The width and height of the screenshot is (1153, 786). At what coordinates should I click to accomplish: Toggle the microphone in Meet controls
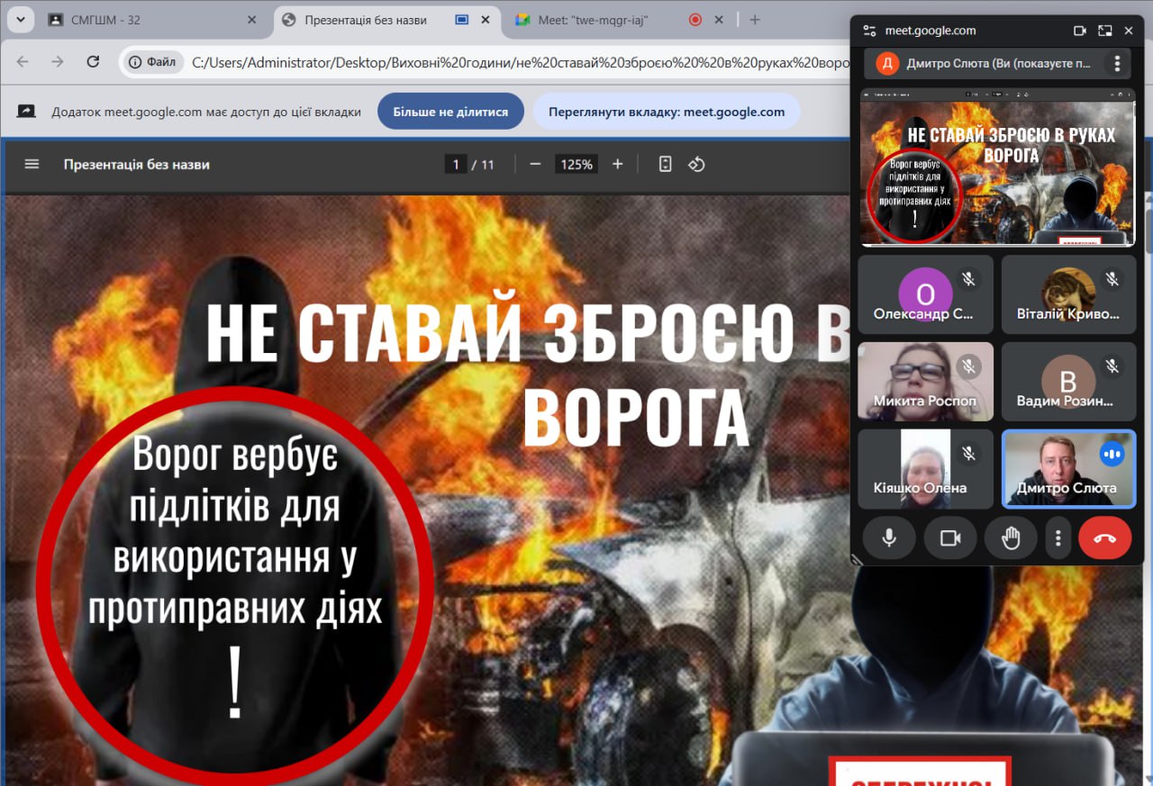point(889,538)
